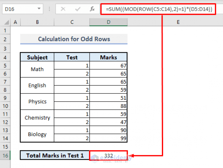Image resolution: width=223 pixels, height=168 pixels.
Task: Click English Test 2 marks cell 59
Action: [x=108, y=90]
